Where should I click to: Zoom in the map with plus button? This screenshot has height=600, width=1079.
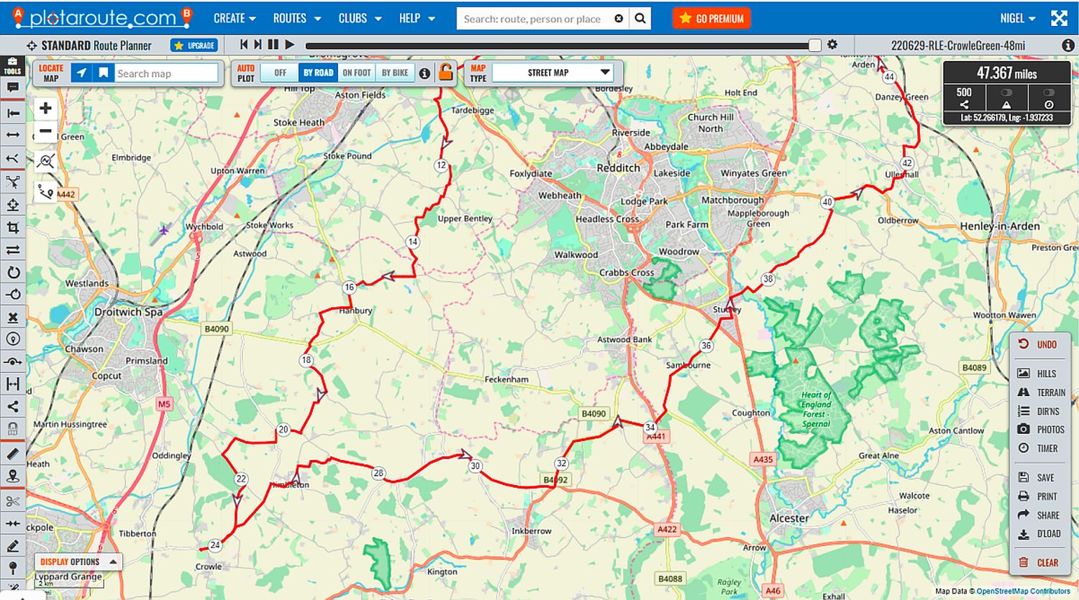45,109
